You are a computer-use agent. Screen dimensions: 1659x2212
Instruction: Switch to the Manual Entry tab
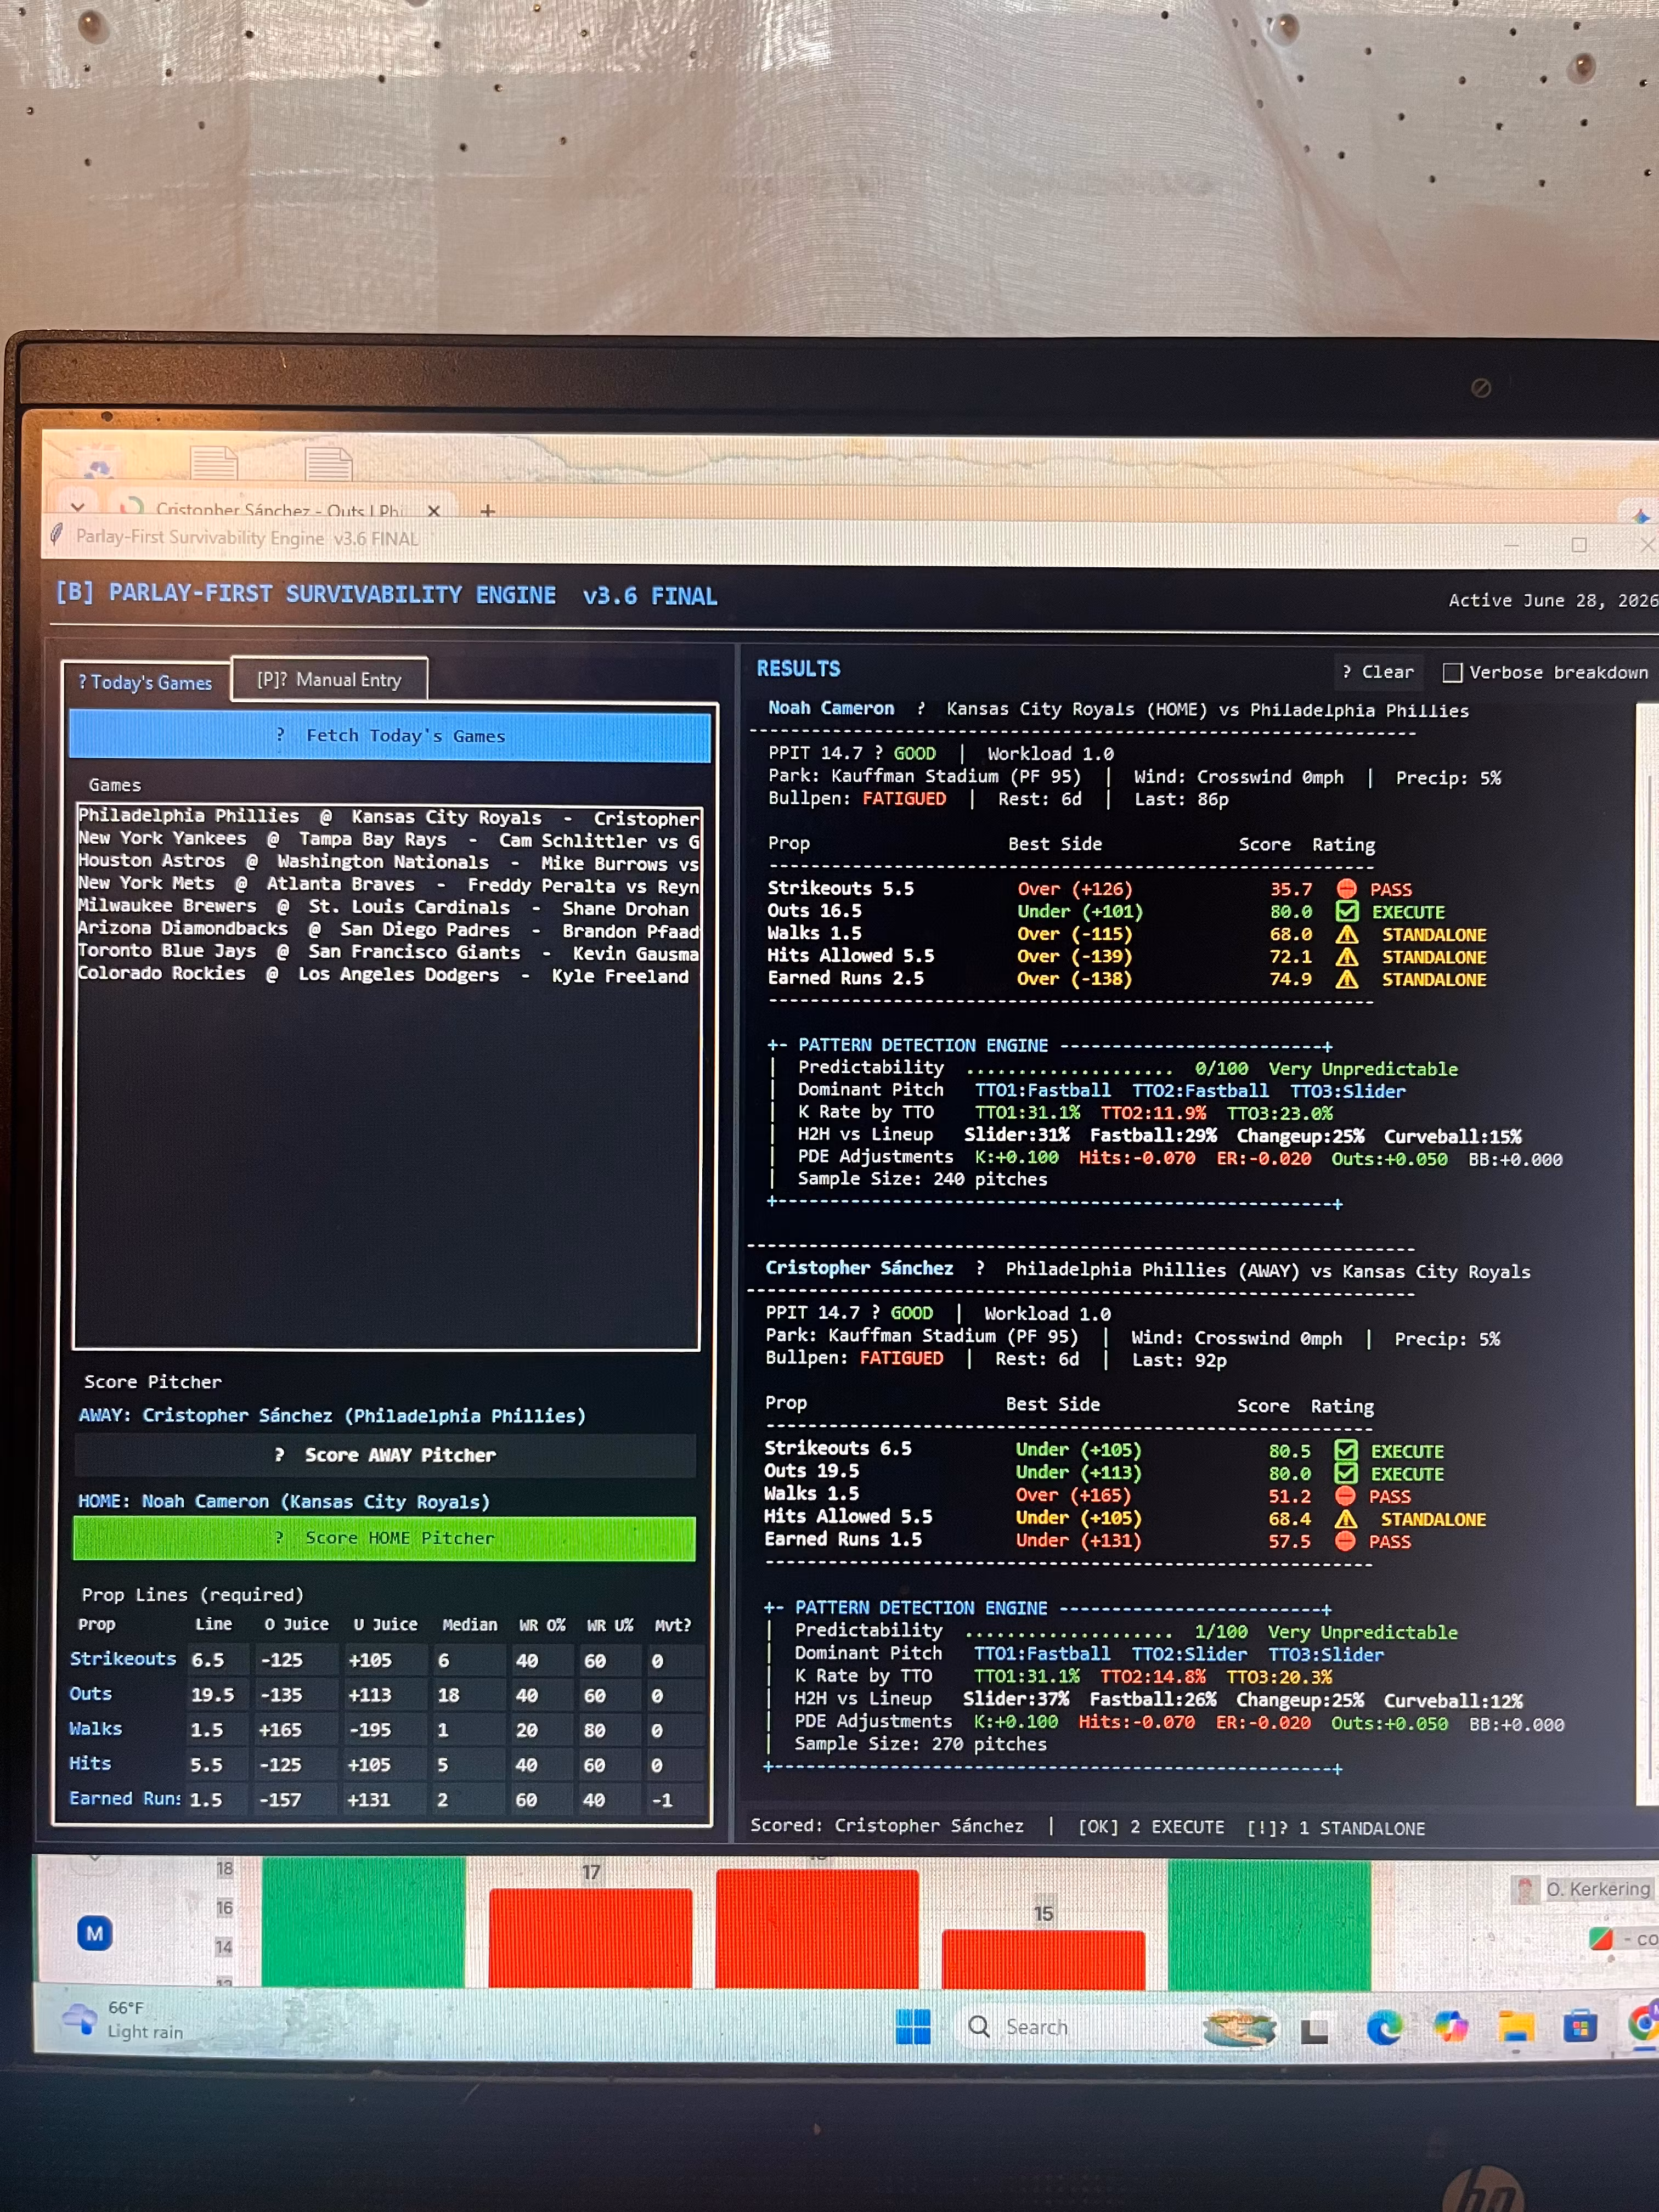329,680
